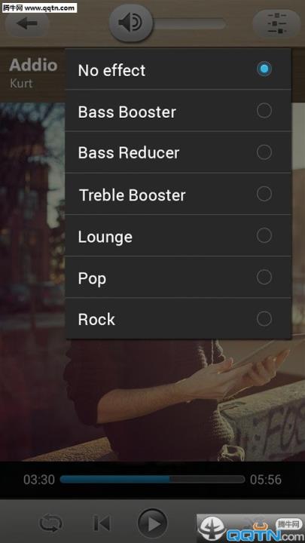Pick the Treble Booster radio button
The image size is (305, 543).
[264, 194]
